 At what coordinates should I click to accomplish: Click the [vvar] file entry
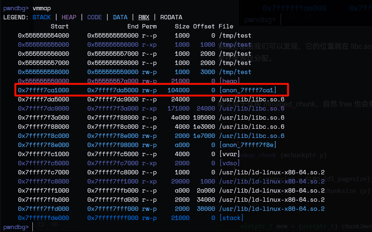(229, 154)
